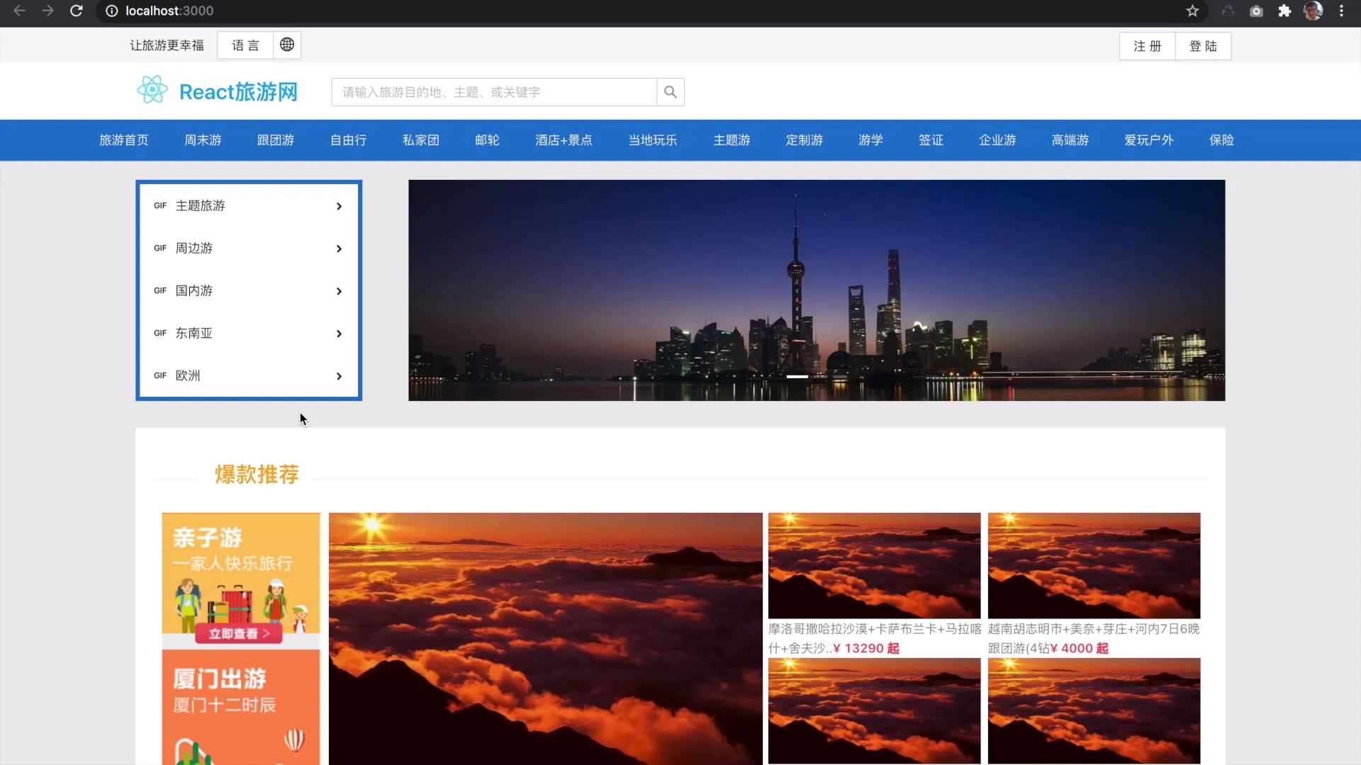Expand the 周边游 submenu arrow
This screenshot has height=765, width=1361.
point(339,249)
